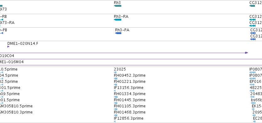Click the DME1-020N14.F purple arrow marker

tap(8, 47)
